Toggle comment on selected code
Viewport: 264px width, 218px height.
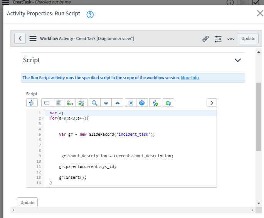(47, 103)
